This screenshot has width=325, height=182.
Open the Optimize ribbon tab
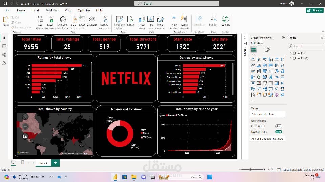click(x=84, y=10)
